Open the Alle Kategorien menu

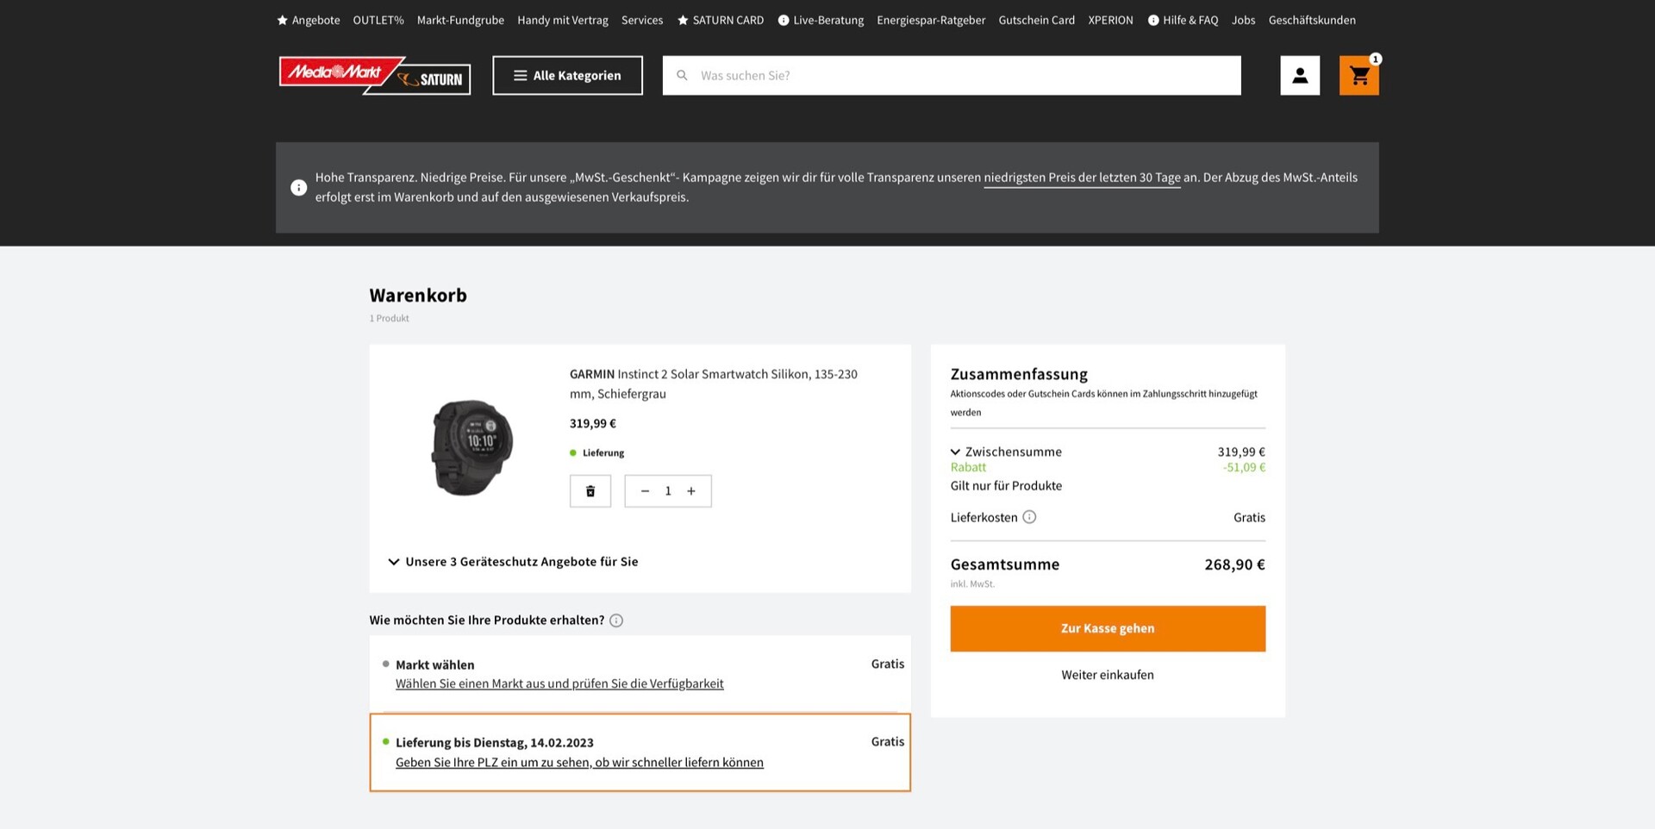coord(567,76)
